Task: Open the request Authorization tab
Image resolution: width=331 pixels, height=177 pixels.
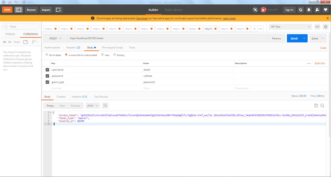Action: (x=52, y=48)
